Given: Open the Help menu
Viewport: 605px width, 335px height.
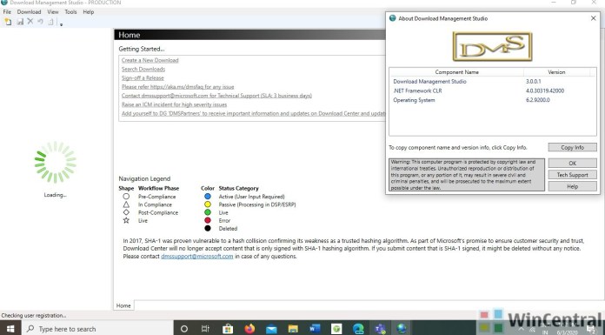Looking at the screenshot, I should (89, 12).
